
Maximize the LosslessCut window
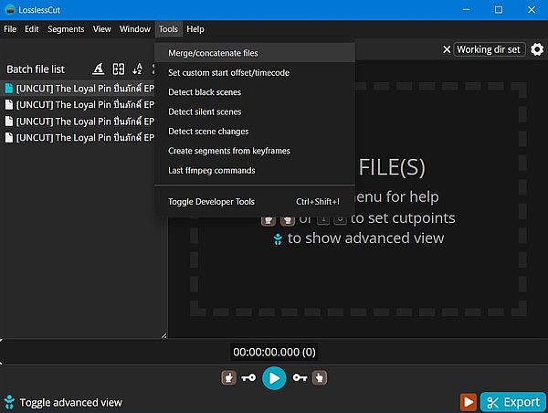click(499, 10)
